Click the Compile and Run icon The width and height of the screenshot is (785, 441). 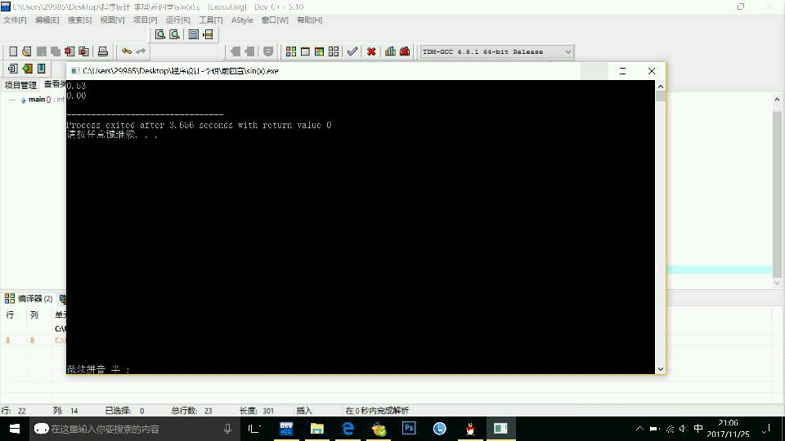[319, 51]
